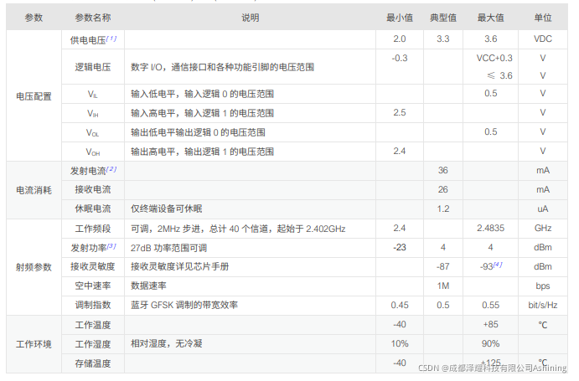
Task: Click the 3.3 typical supply voltage
Action: [442, 39]
